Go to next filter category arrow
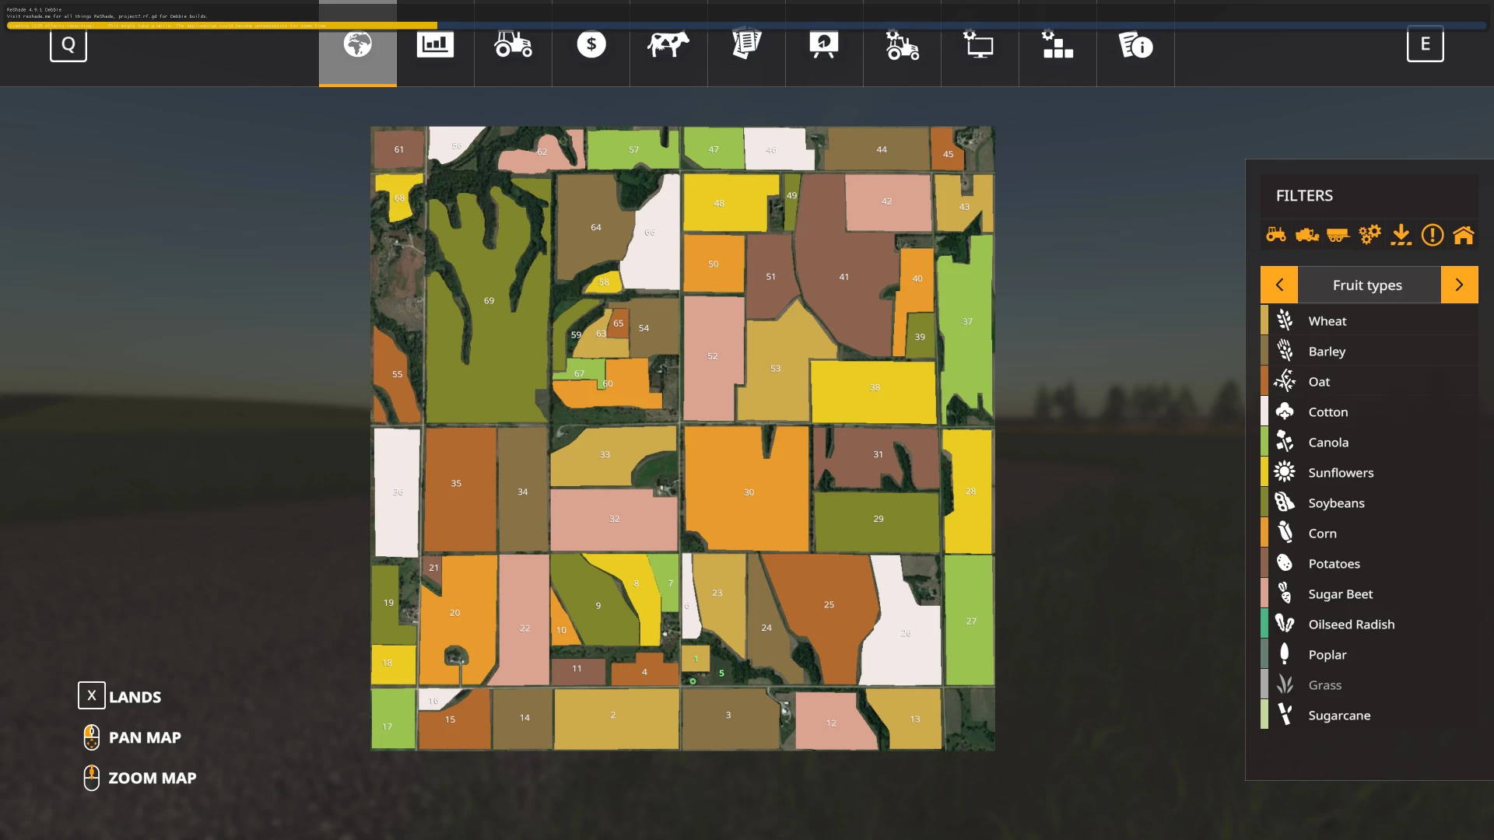Image resolution: width=1494 pixels, height=840 pixels. tap(1460, 285)
